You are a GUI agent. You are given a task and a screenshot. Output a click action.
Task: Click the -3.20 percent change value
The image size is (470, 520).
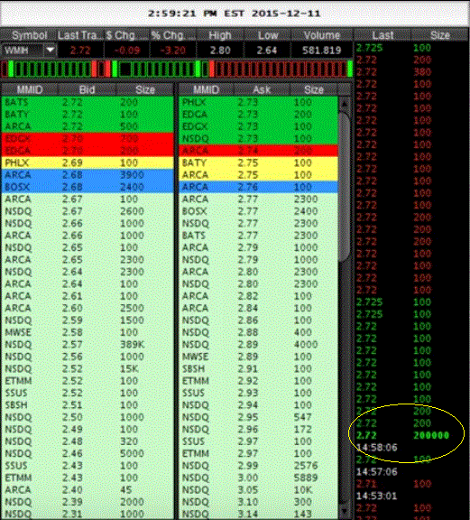click(172, 51)
